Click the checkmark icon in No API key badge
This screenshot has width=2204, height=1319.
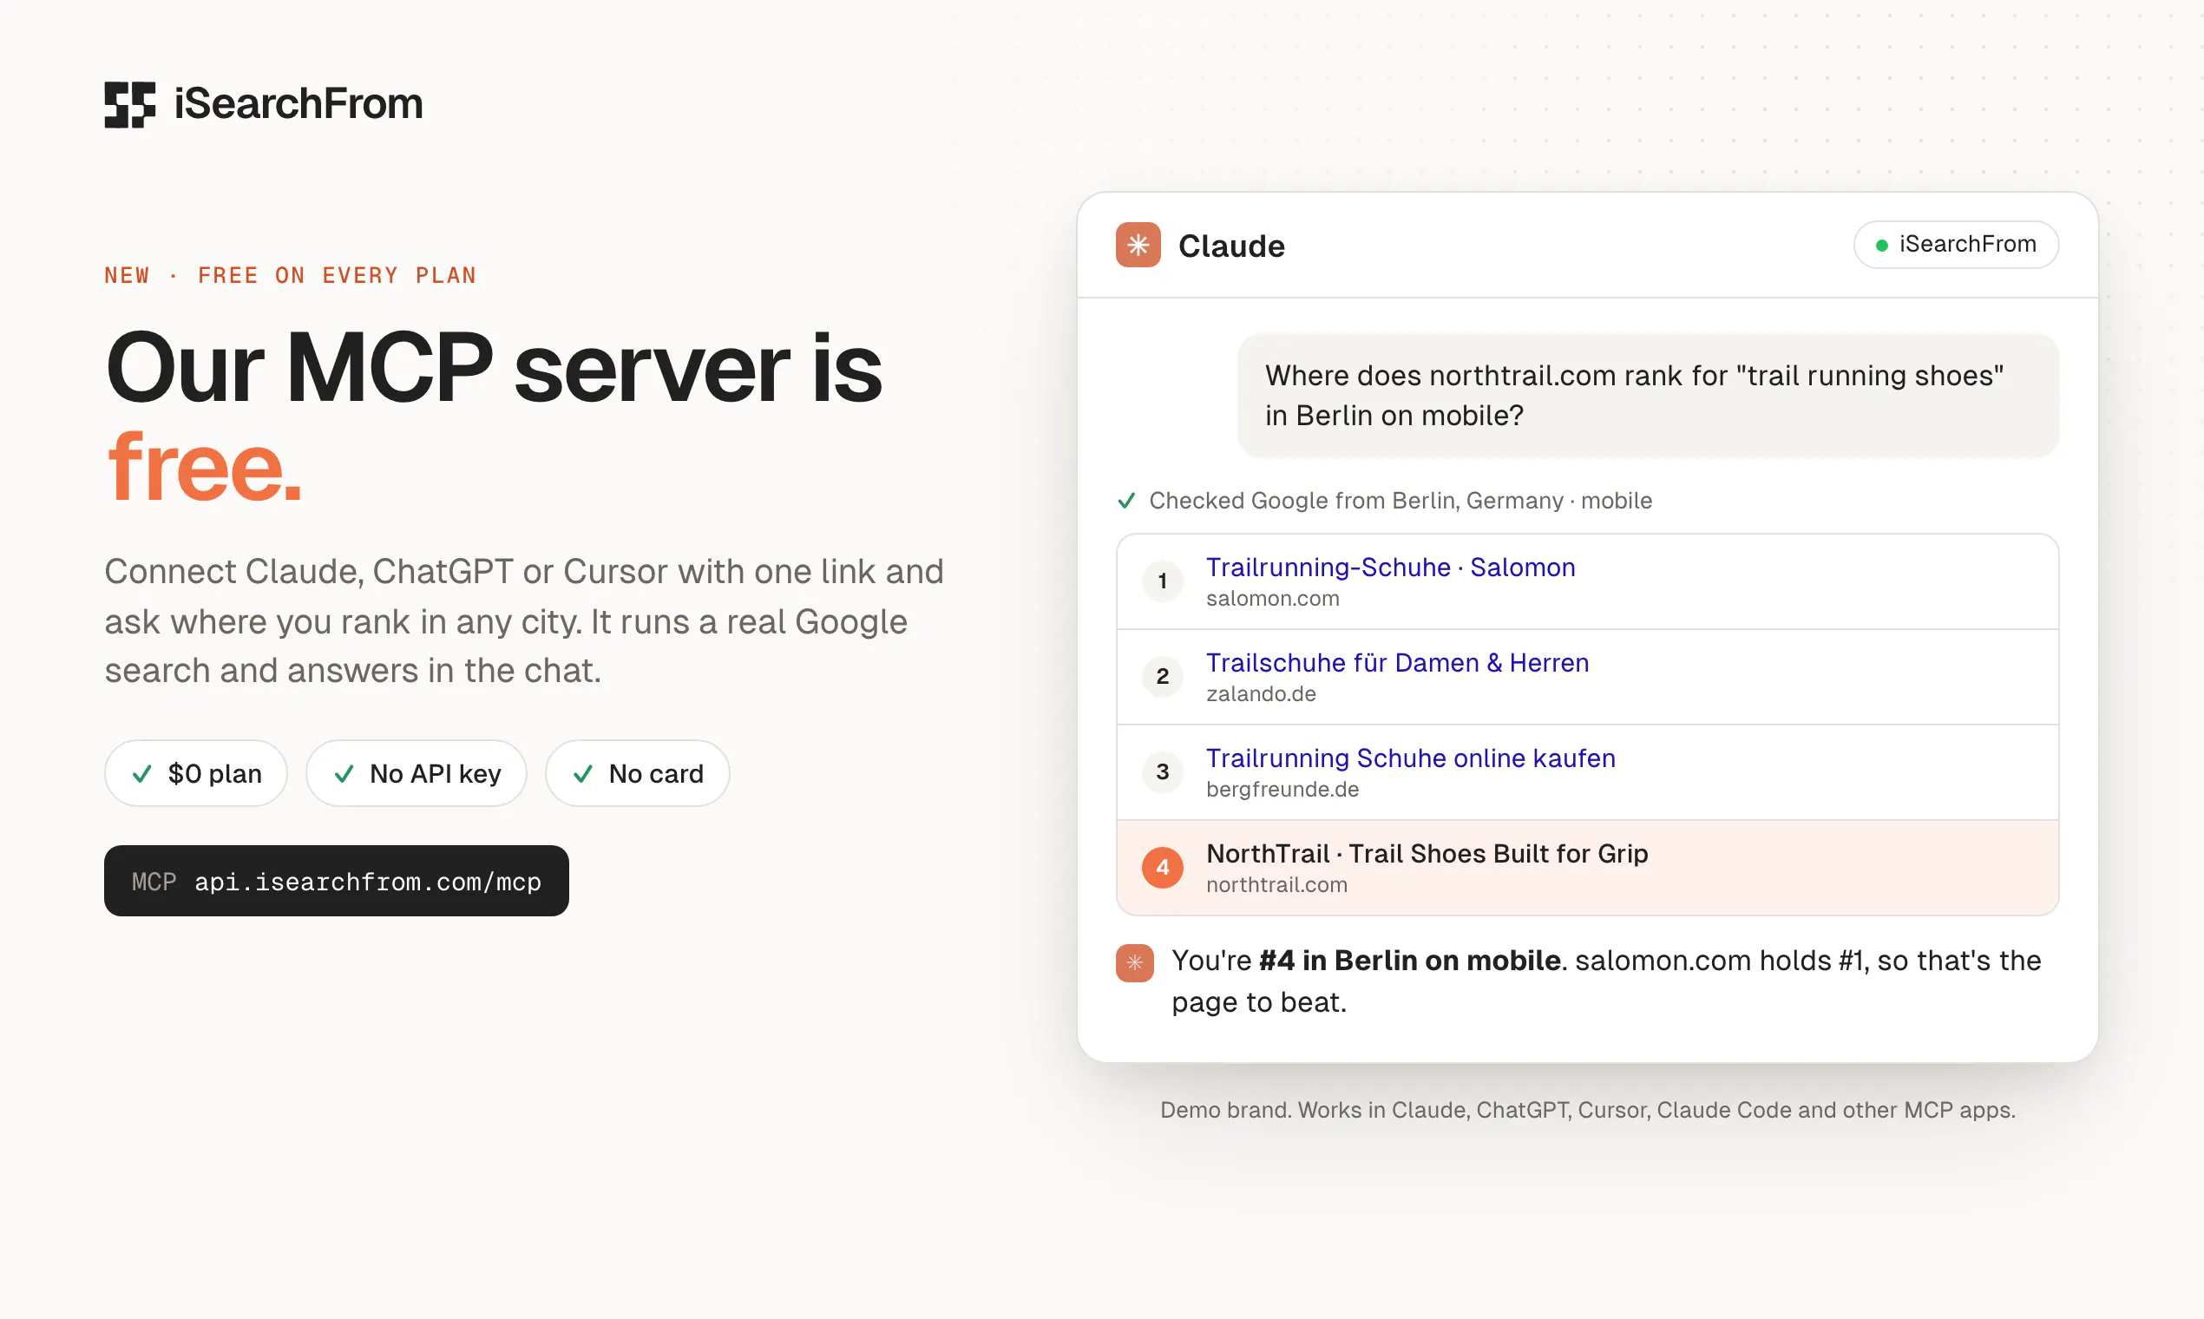pyautogui.click(x=344, y=774)
